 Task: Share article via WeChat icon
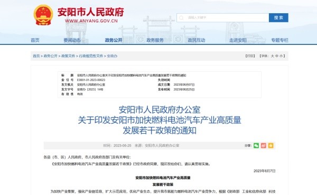pyautogui.click(x=256, y=145)
